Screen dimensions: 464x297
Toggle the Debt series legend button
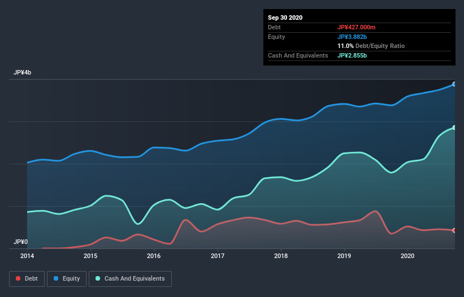(x=27, y=279)
